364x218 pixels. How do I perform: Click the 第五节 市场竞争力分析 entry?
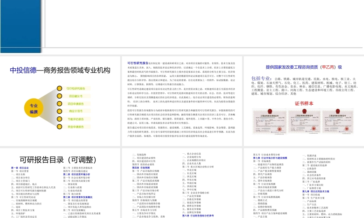(x=145, y=210)
